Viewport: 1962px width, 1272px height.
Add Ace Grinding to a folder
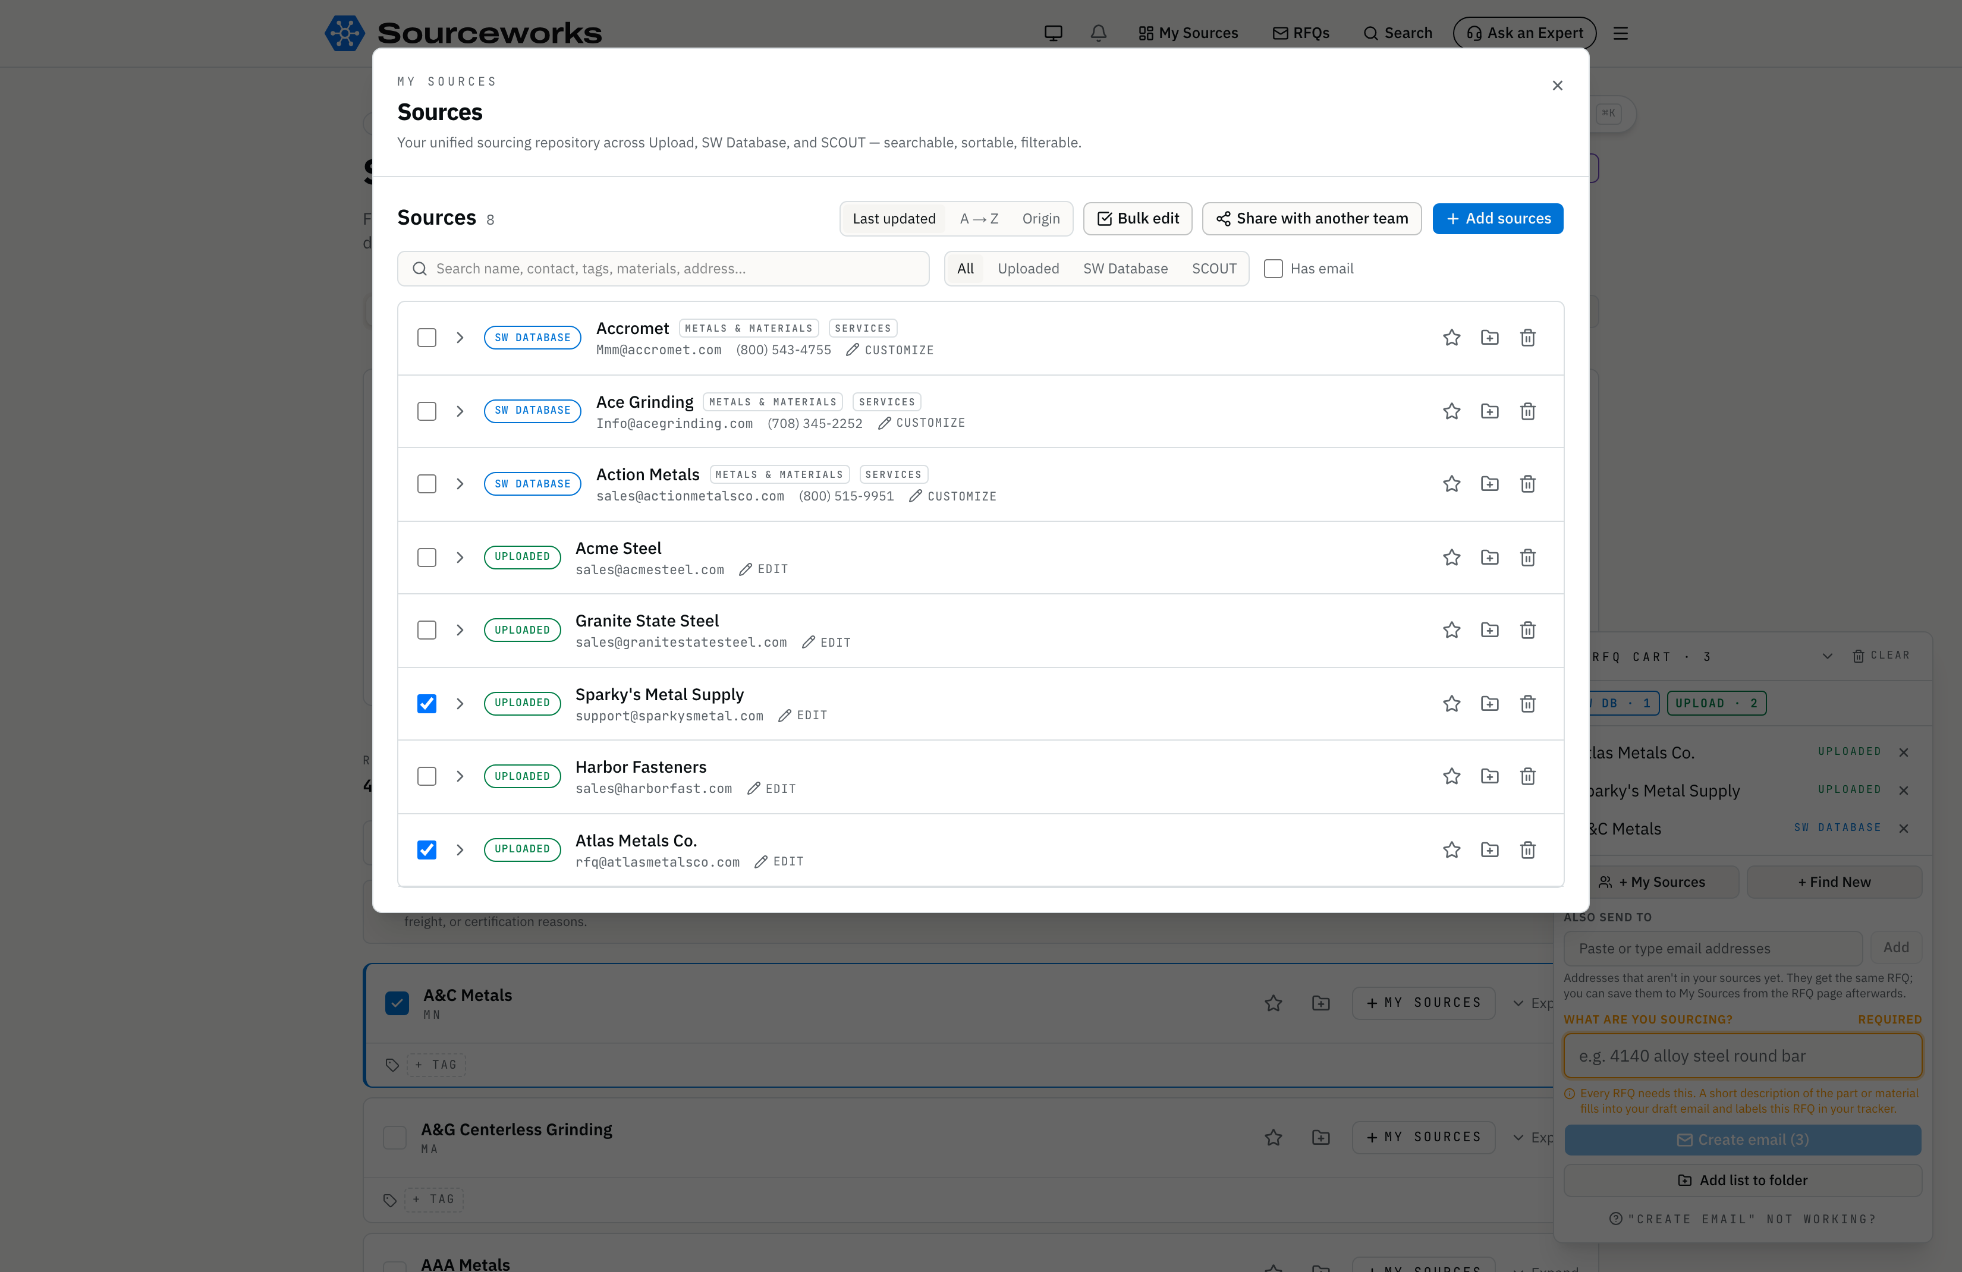1490,411
